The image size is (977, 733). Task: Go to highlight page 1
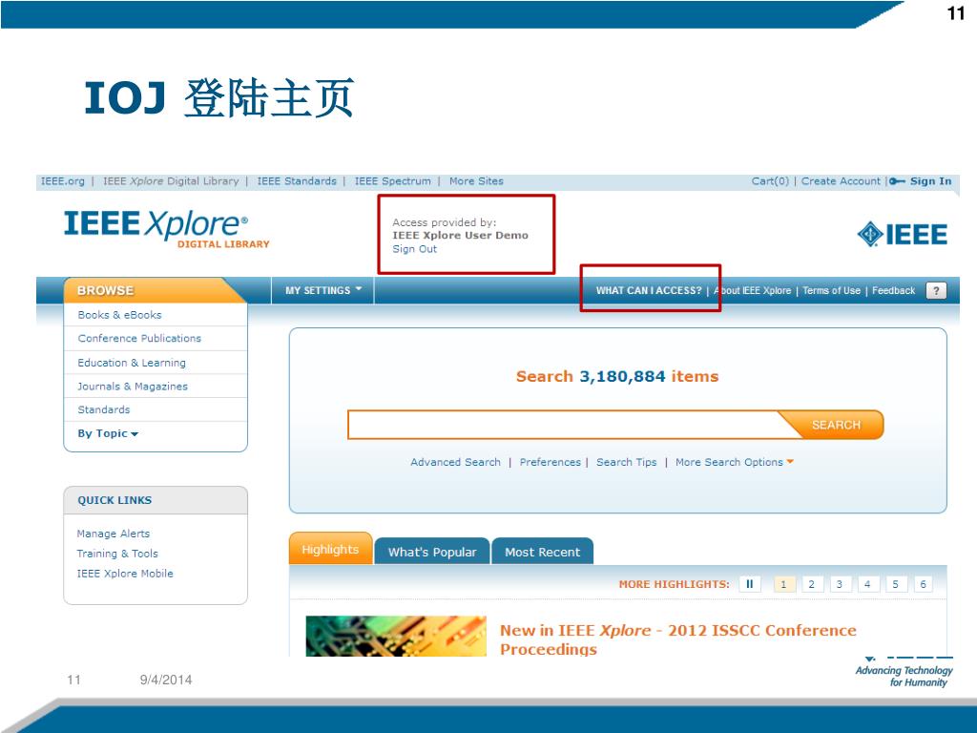[x=784, y=584]
